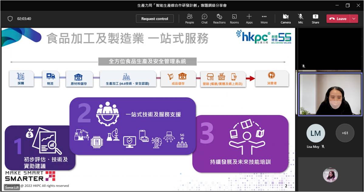Click the microscope and flask icon
Viewport: 364px width, 192px height.
[113, 135]
